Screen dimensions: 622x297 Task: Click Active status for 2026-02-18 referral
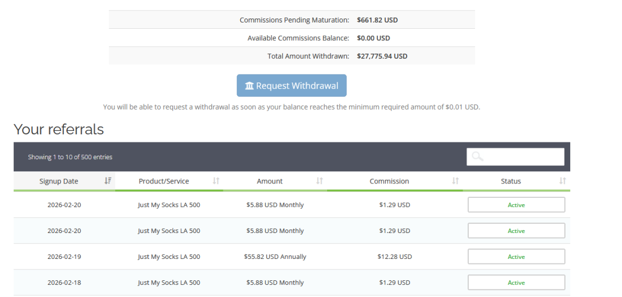516,283
